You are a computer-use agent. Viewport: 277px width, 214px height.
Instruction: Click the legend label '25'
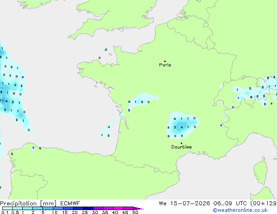[x=85, y=212]
